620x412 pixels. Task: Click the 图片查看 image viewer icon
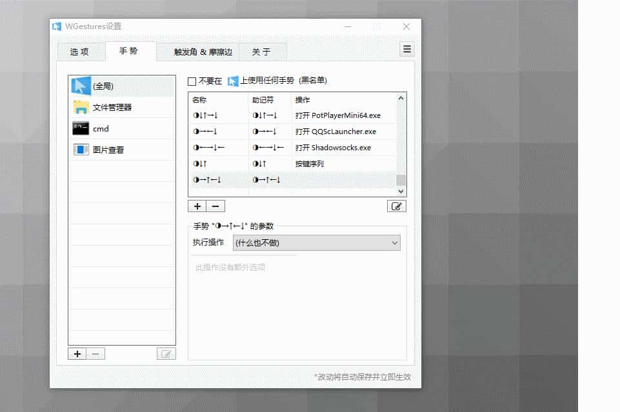(81, 150)
